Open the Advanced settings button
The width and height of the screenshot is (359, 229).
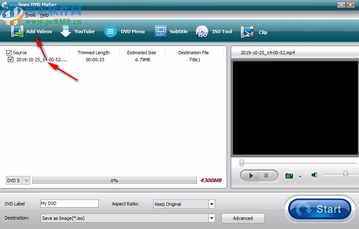(243, 218)
